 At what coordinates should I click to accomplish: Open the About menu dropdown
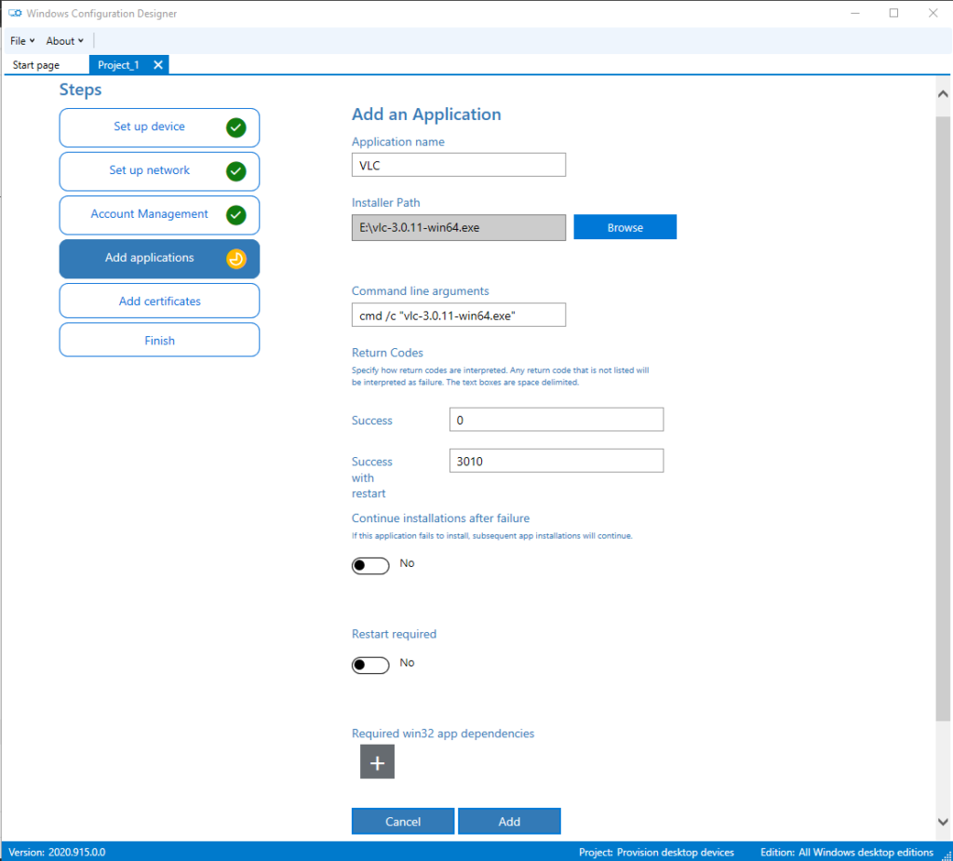[64, 41]
